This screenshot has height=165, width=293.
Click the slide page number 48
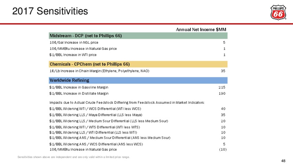pos(283,161)
